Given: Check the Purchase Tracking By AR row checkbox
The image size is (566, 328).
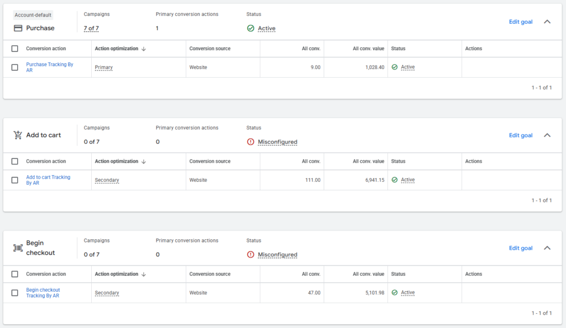Looking at the screenshot, I should click(15, 67).
